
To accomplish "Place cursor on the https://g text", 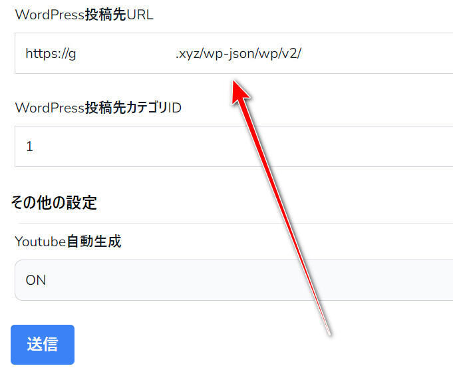I will click(x=51, y=54).
